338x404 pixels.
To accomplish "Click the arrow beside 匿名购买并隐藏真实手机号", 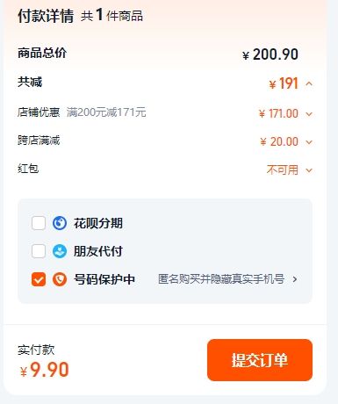I will coord(295,279).
